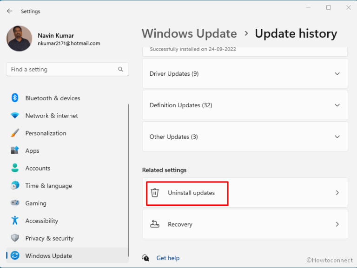Click the Personalization paintbrush icon
This screenshot has height=268, width=357.
tap(15, 133)
